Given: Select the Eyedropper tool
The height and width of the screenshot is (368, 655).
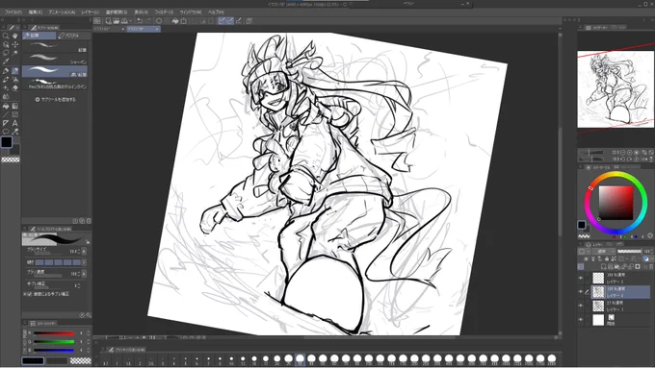Looking at the screenshot, I should point(6,61).
